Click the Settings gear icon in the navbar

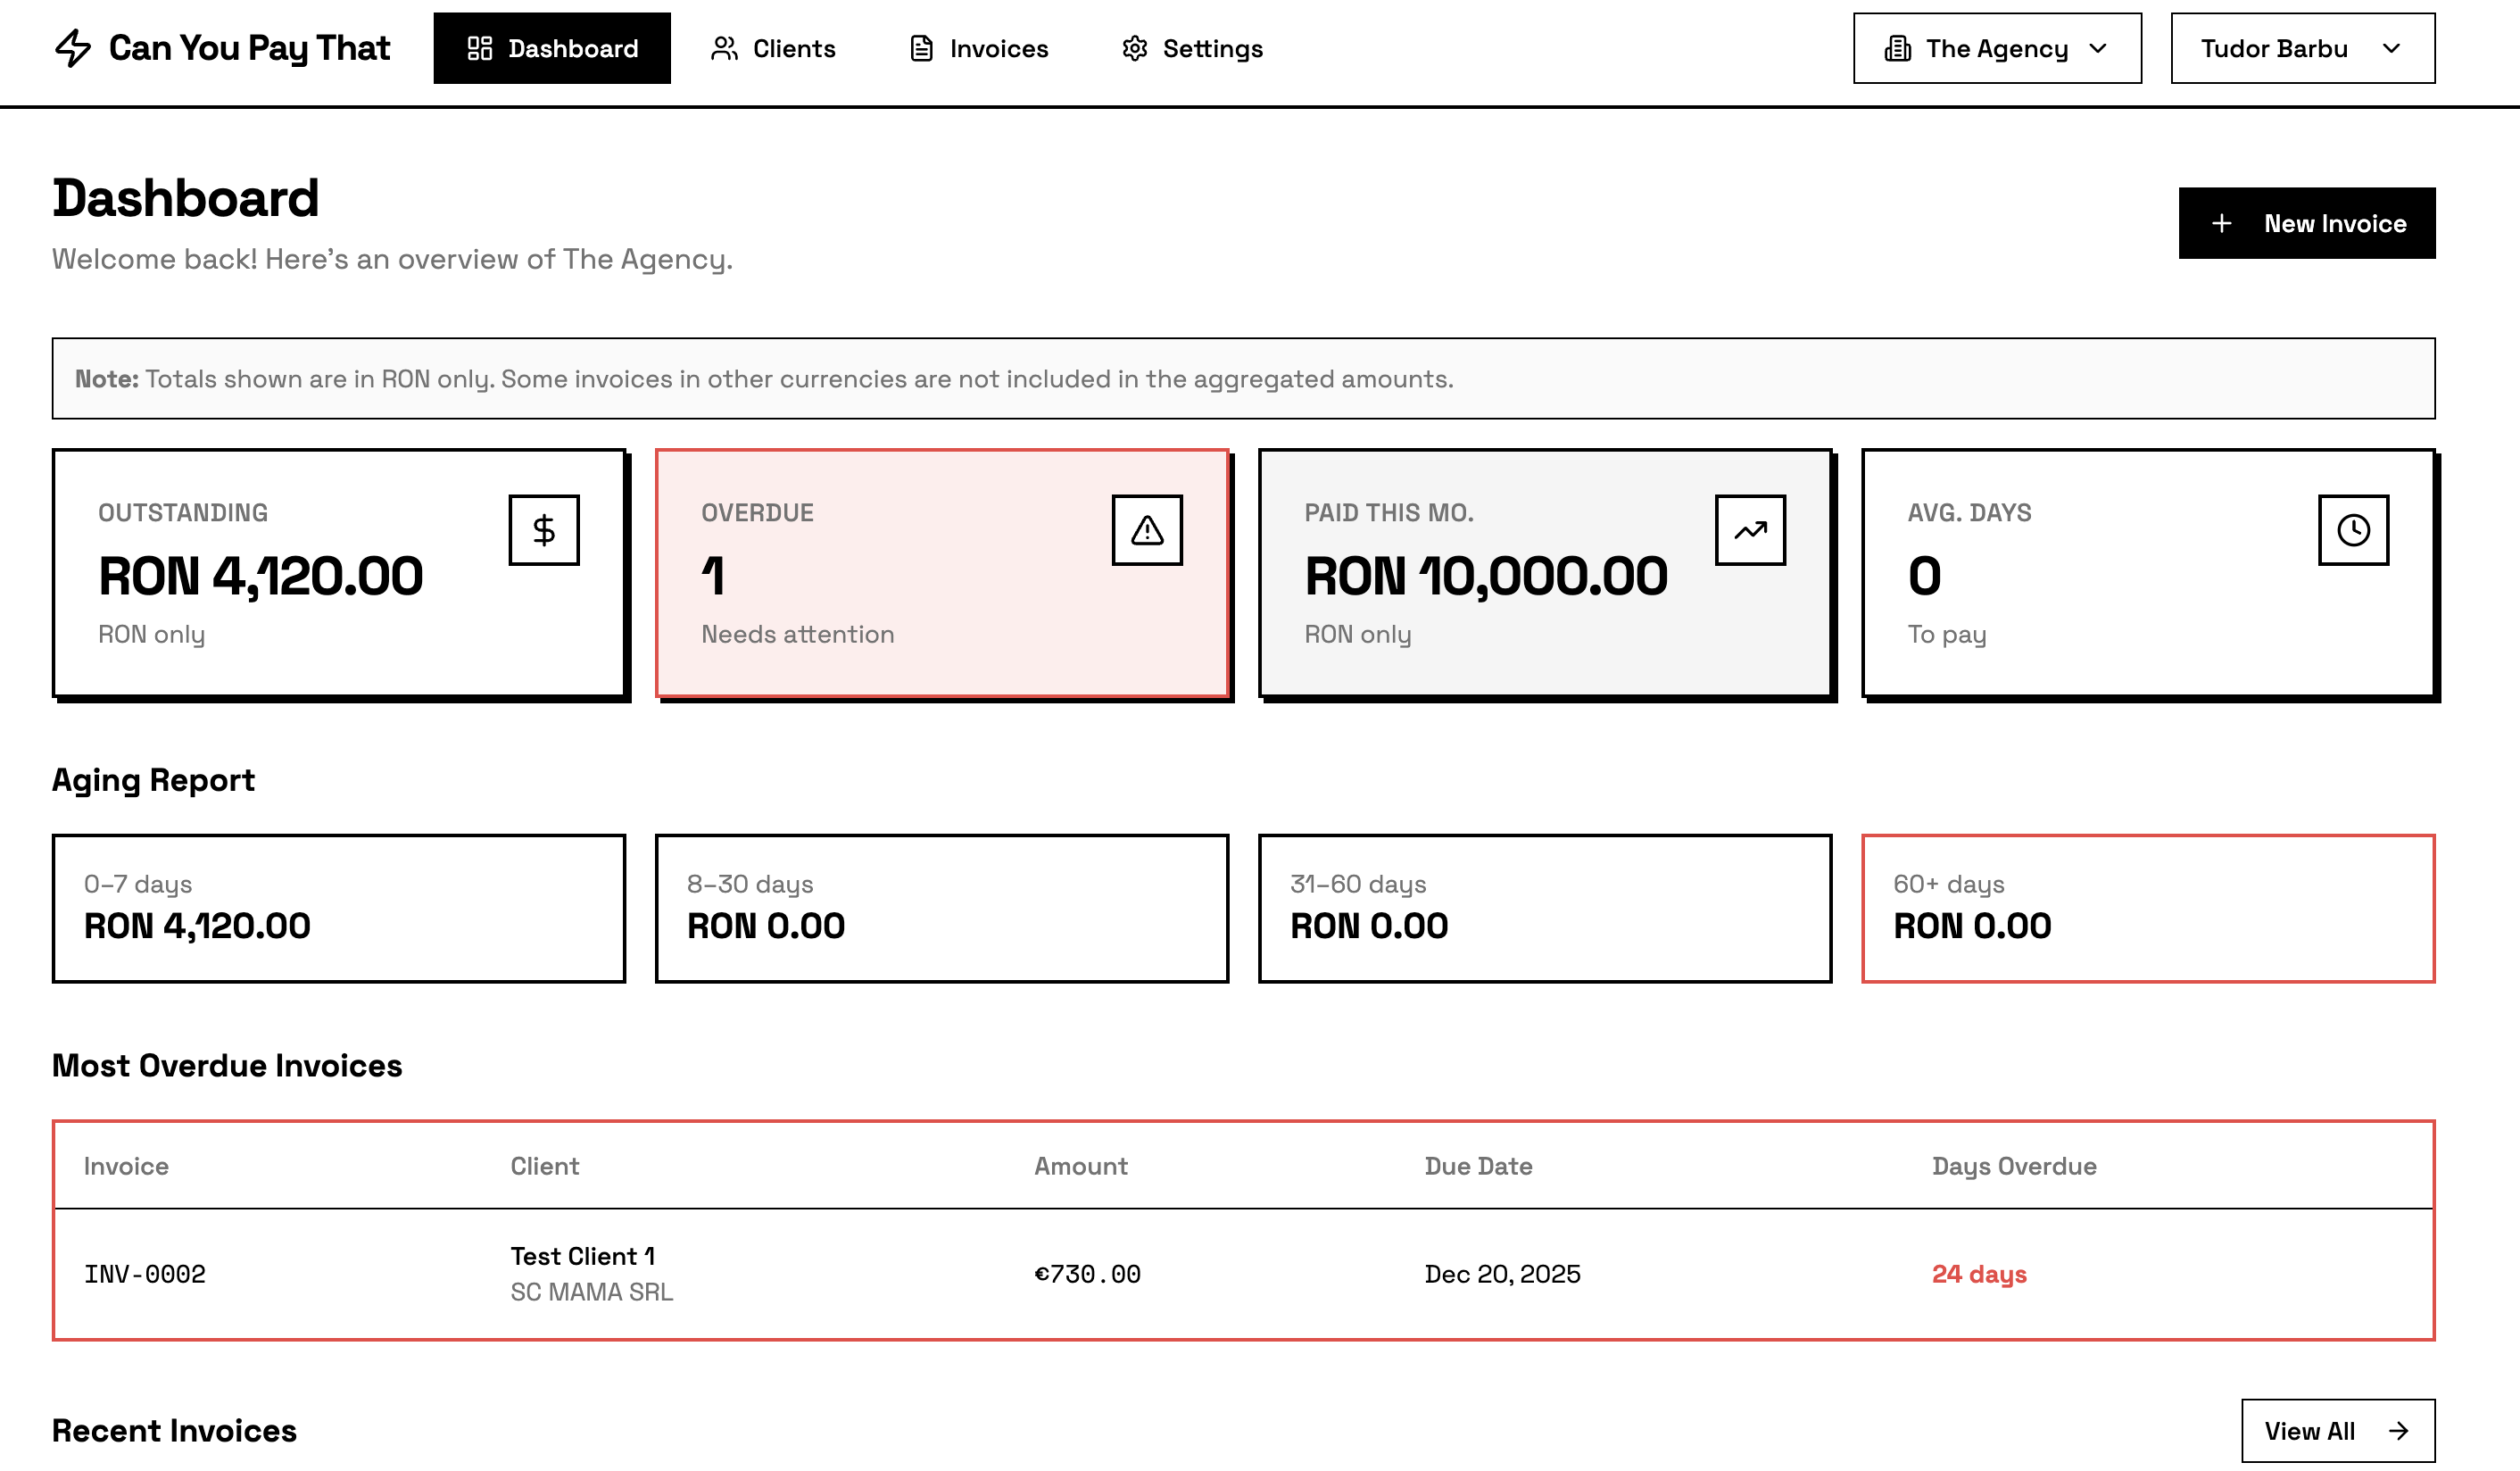pos(1135,47)
